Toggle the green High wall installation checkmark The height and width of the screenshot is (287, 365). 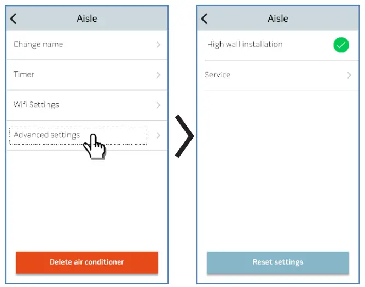coord(341,45)
